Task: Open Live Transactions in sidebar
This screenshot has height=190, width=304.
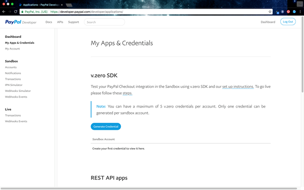Action: pos(13,115)
